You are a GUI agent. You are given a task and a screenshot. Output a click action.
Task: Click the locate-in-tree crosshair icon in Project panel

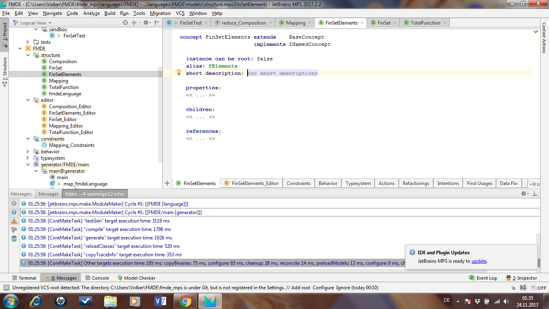click(x=125, y=23)
